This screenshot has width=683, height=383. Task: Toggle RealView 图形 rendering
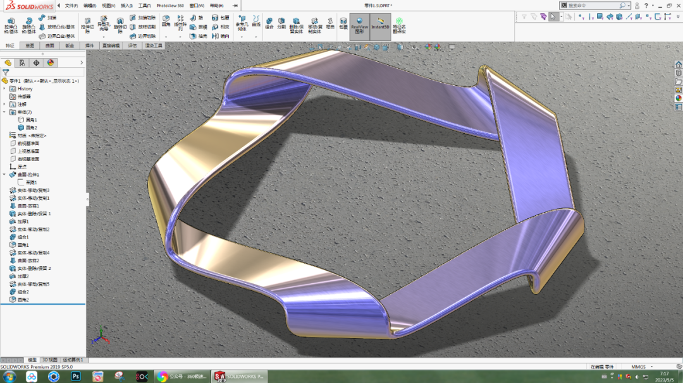(x=359, y=25)
